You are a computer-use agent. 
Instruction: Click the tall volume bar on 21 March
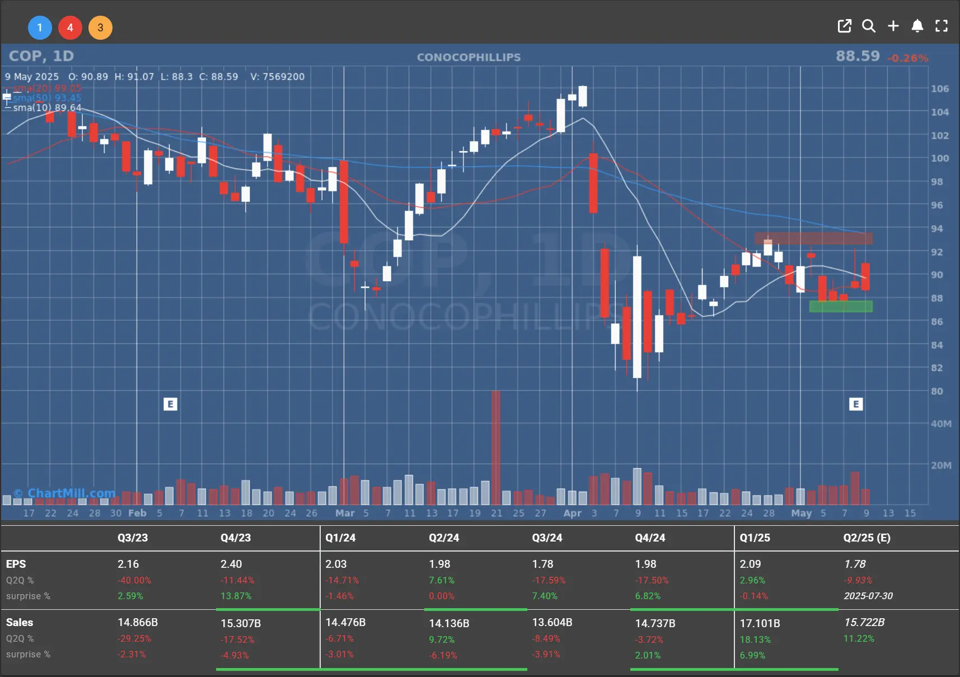point(496,447)
